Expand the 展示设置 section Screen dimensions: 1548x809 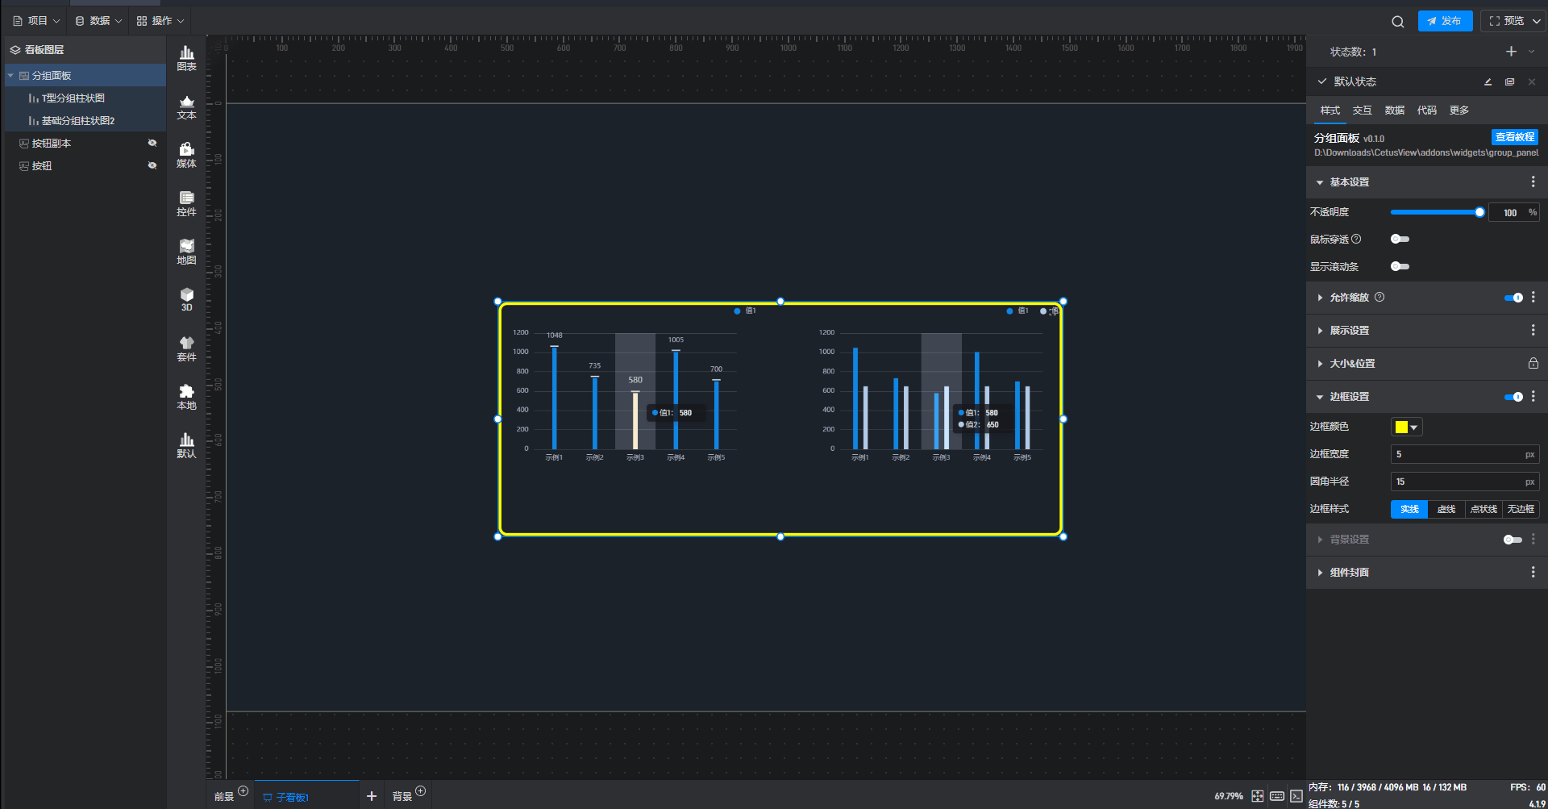1349,331
